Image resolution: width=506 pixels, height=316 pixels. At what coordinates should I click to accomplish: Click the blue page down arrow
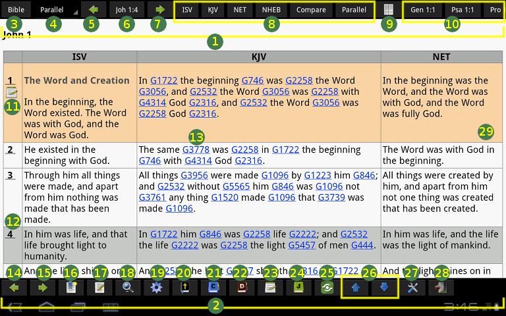pyautogui.click(x=383, y=288)
